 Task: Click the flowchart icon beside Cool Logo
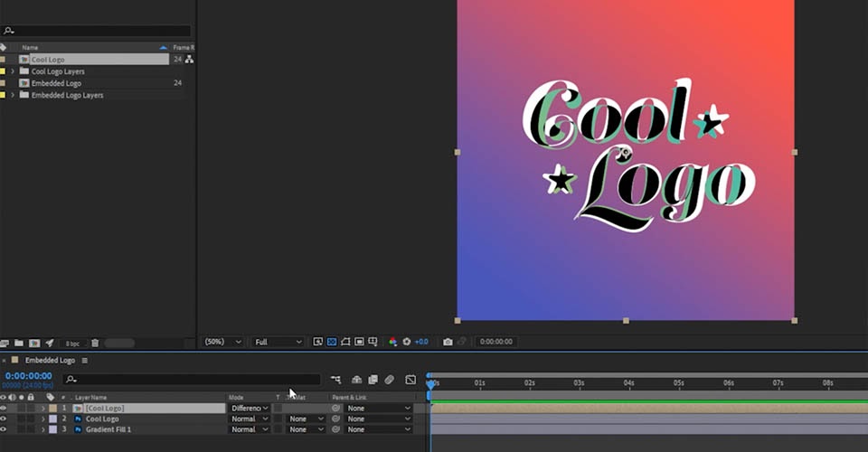tap(189, 59)
